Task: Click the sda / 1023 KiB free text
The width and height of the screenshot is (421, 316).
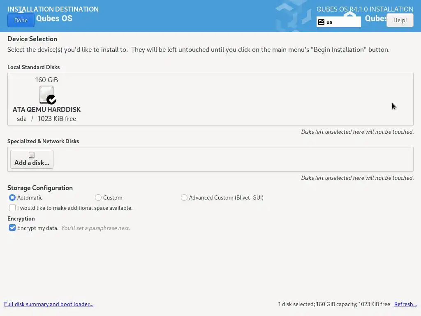Action: (x=46, y=119)
